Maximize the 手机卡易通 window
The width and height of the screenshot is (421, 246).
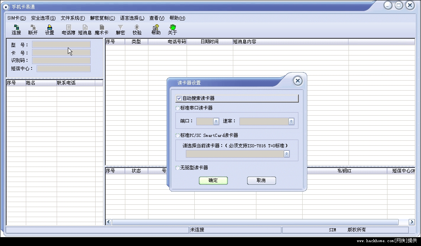click(399, 5)
